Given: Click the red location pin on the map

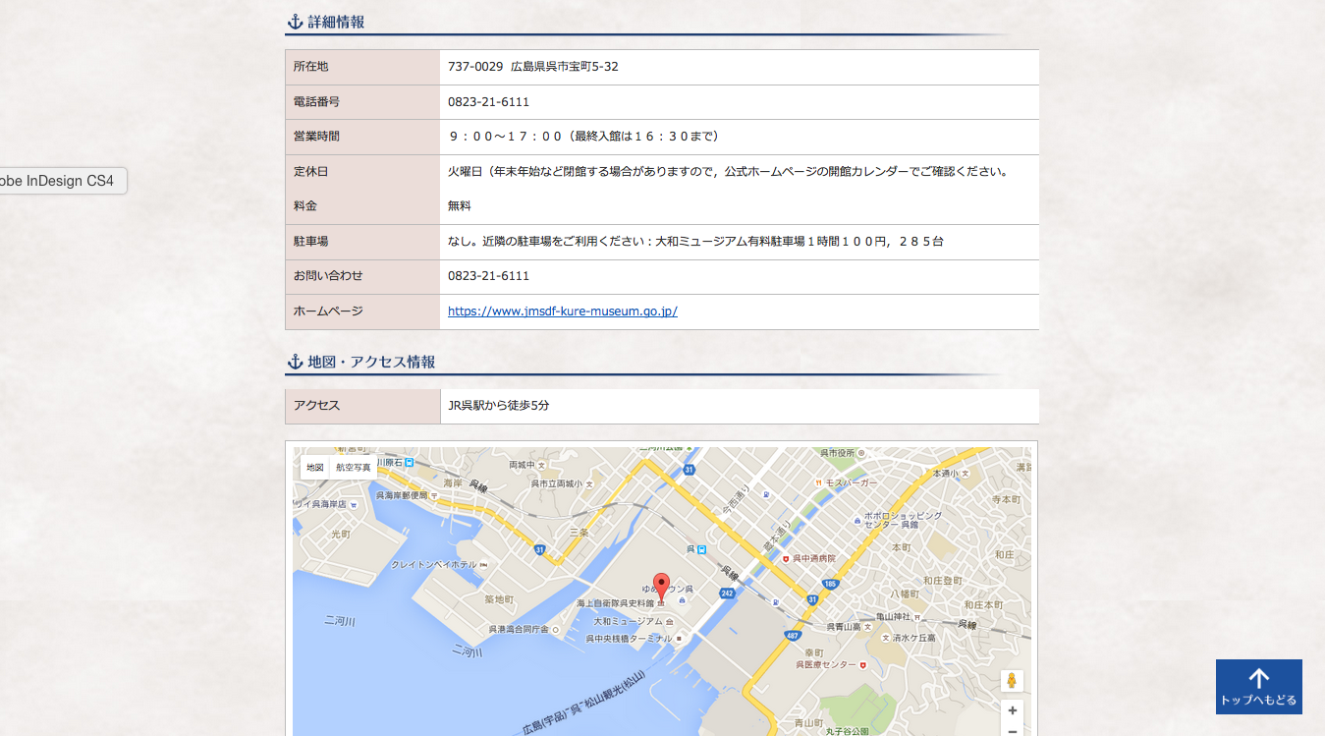Looking at the screenshot, I should [x=662, y=587].
